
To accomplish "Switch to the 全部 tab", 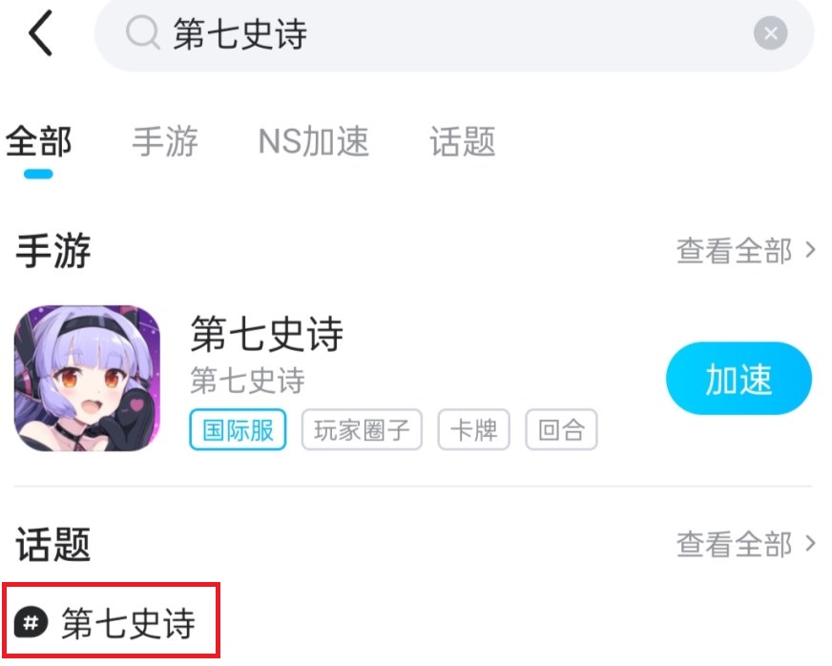I will pos(38,141).
